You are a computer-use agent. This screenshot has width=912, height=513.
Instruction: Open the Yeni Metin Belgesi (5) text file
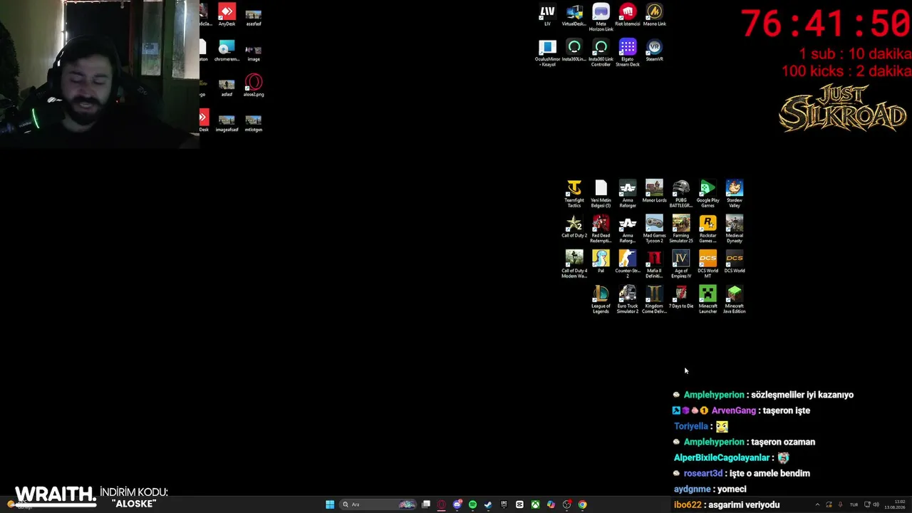tap(601, 194)
